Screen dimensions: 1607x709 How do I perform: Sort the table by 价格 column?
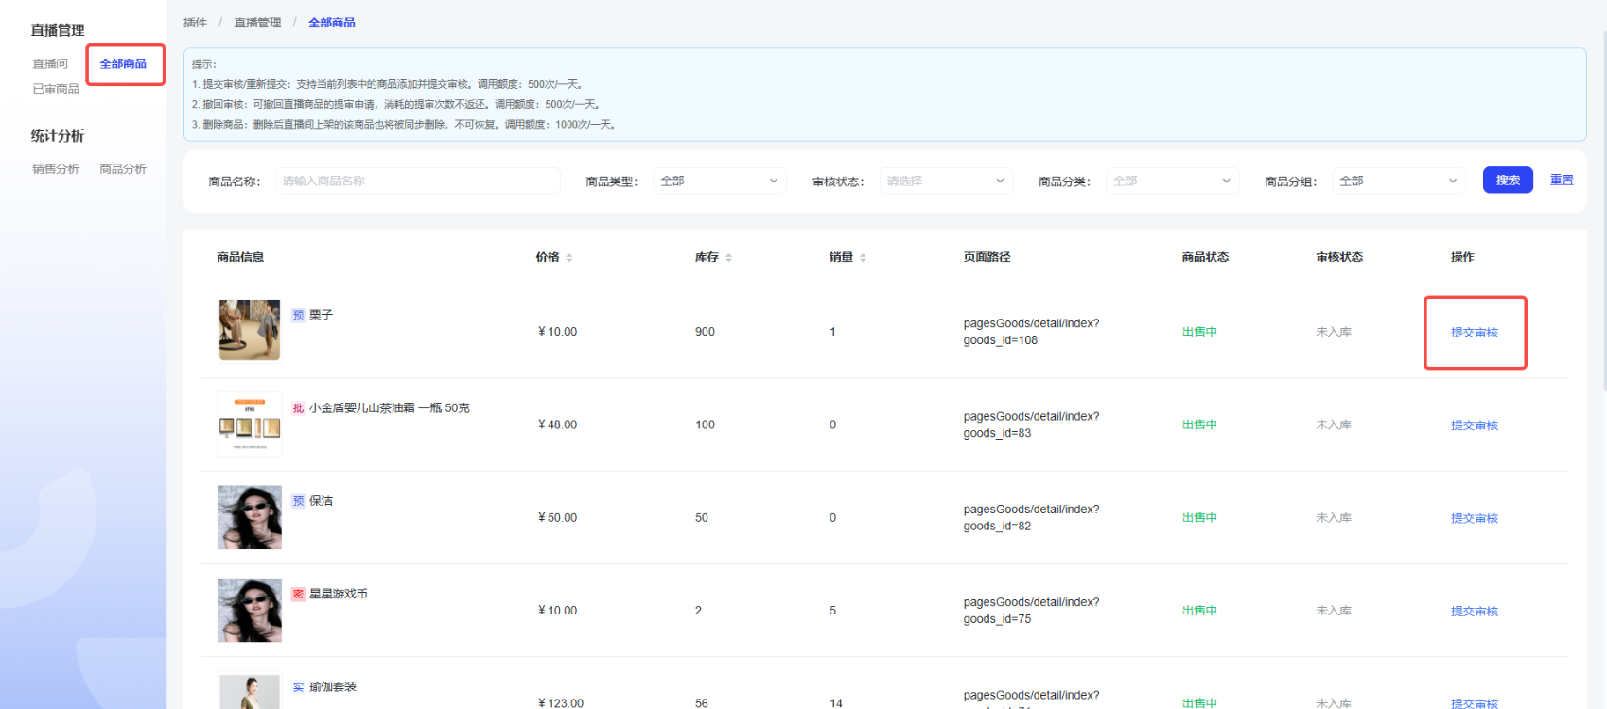(568, 257)
